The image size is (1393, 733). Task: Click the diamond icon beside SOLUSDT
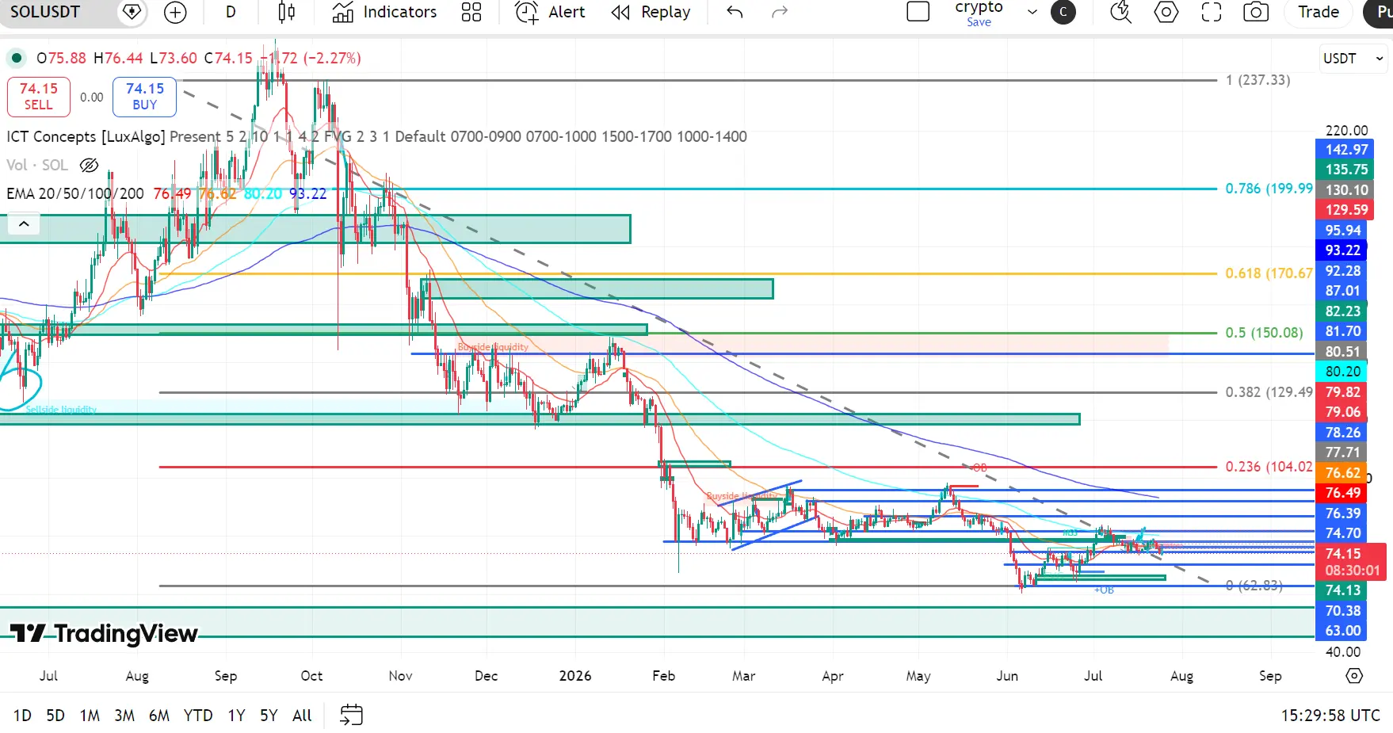point(132,12)
